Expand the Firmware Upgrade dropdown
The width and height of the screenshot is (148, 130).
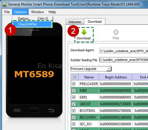[x=109, y=69]
